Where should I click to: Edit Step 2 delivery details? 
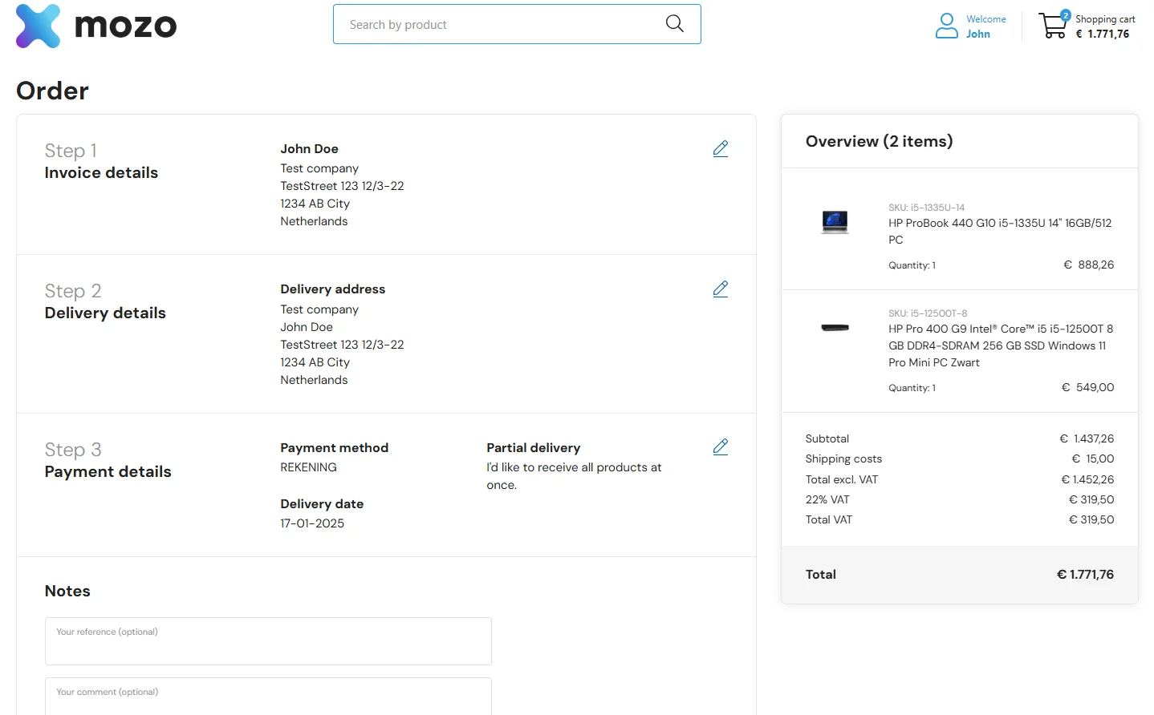click(x=721, y=289)
